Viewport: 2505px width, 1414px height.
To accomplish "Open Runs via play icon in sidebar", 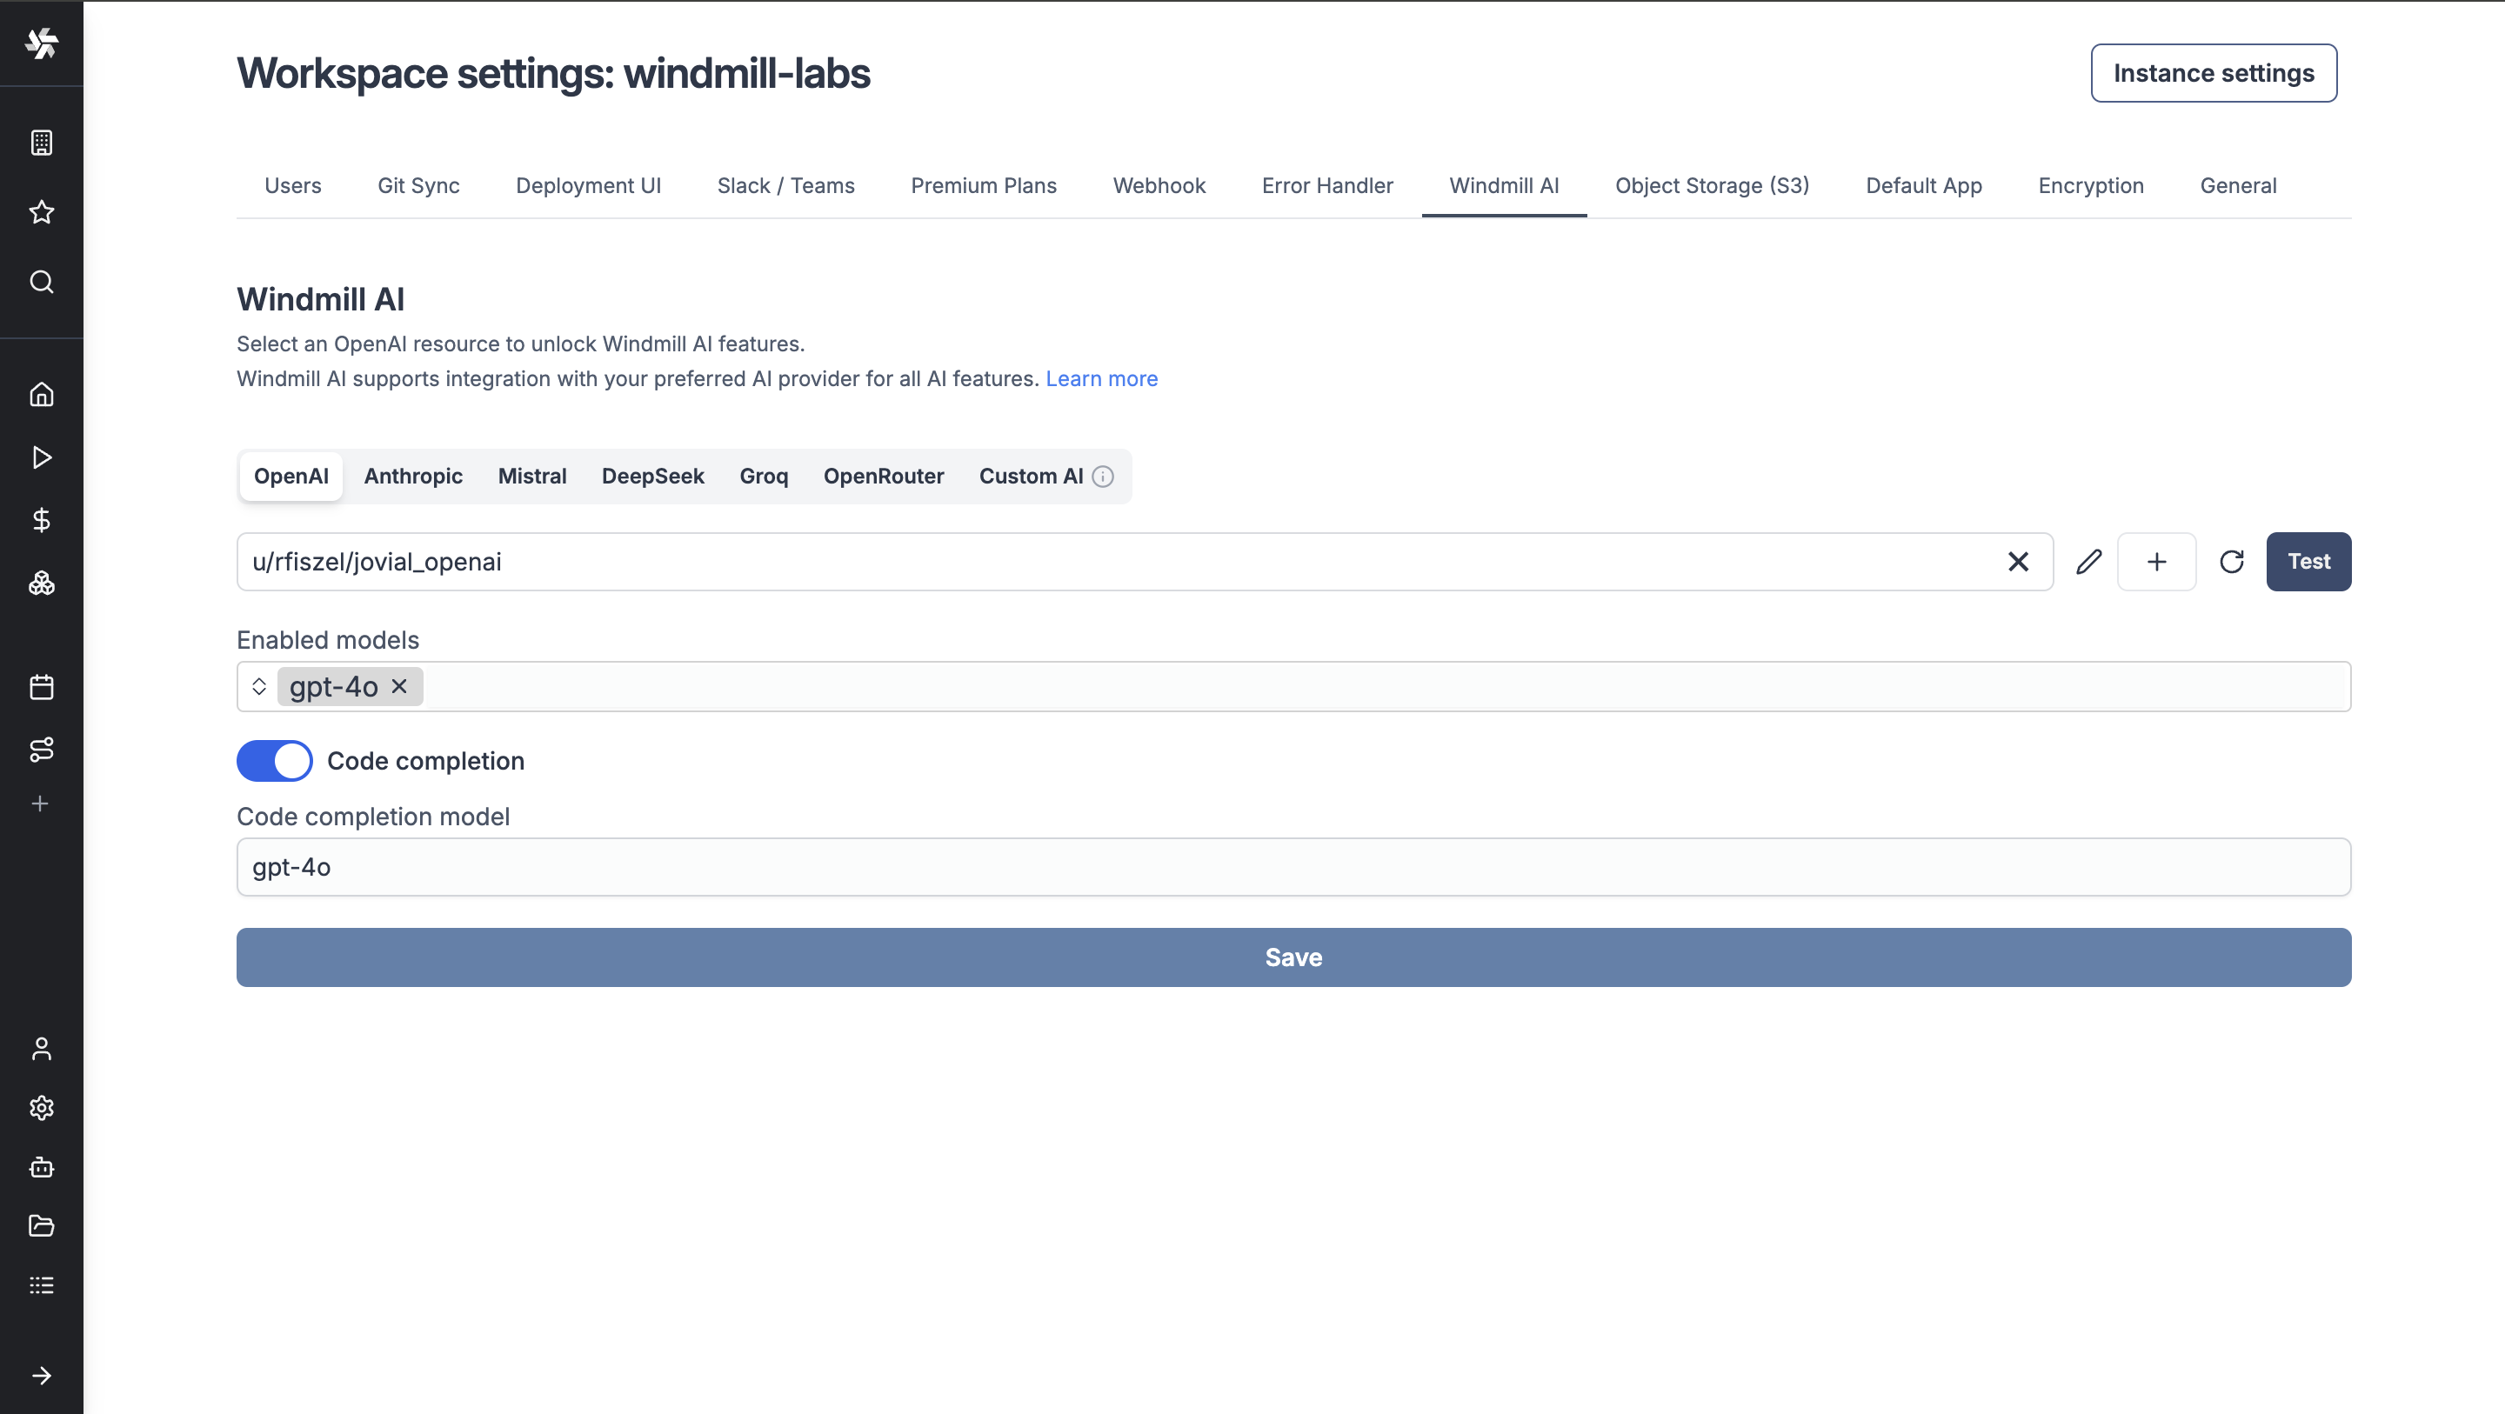I will click(41, 457).
